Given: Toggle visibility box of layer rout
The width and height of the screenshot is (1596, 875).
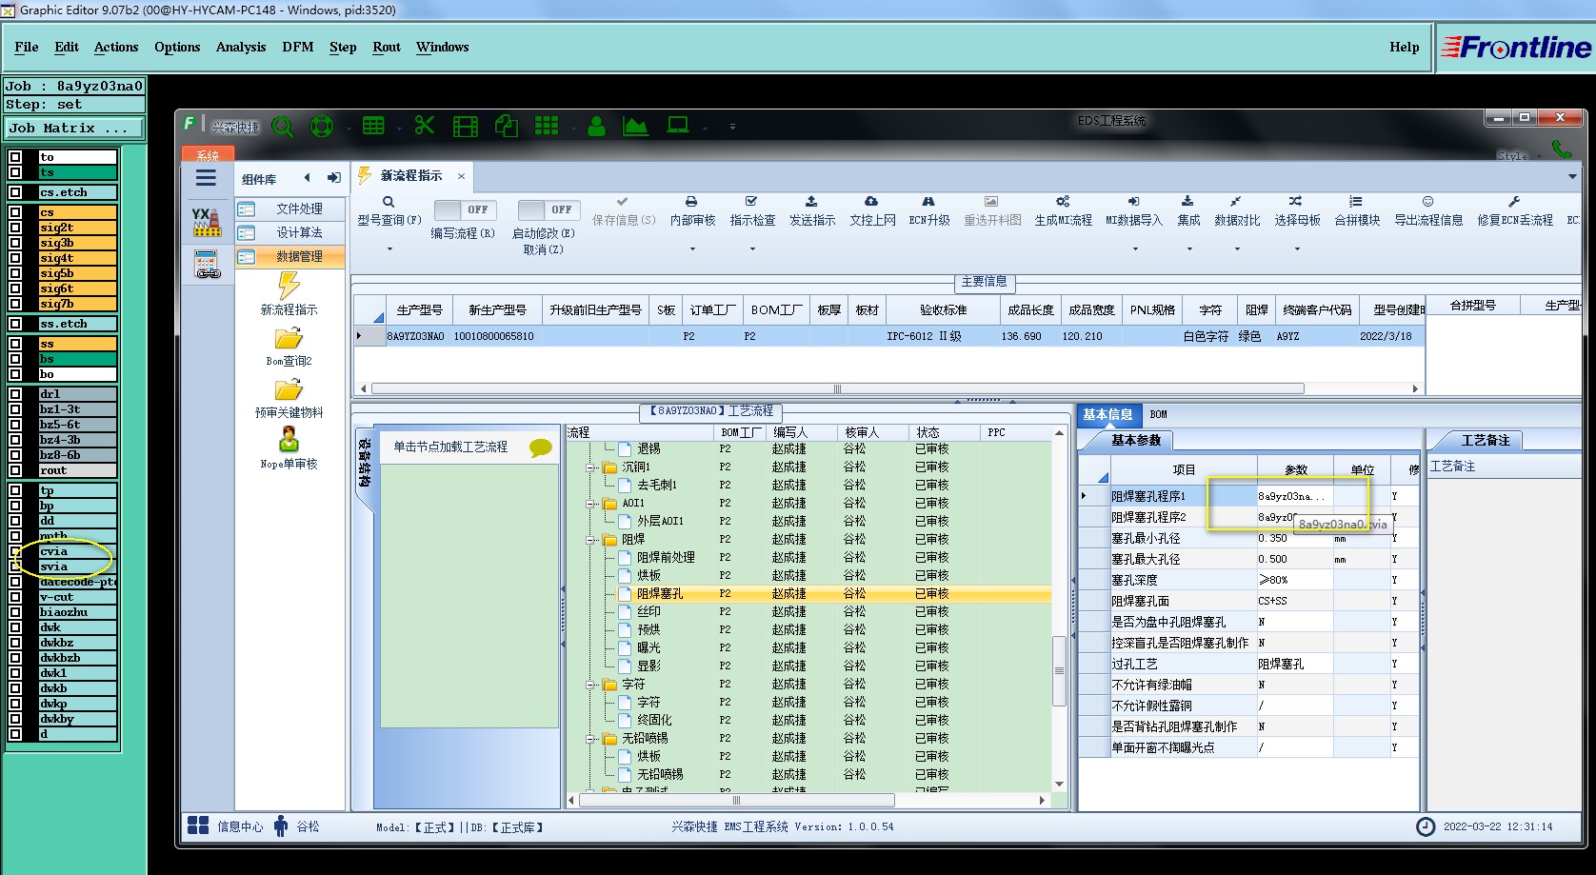Looking at the screenshot, I should 15,470.
